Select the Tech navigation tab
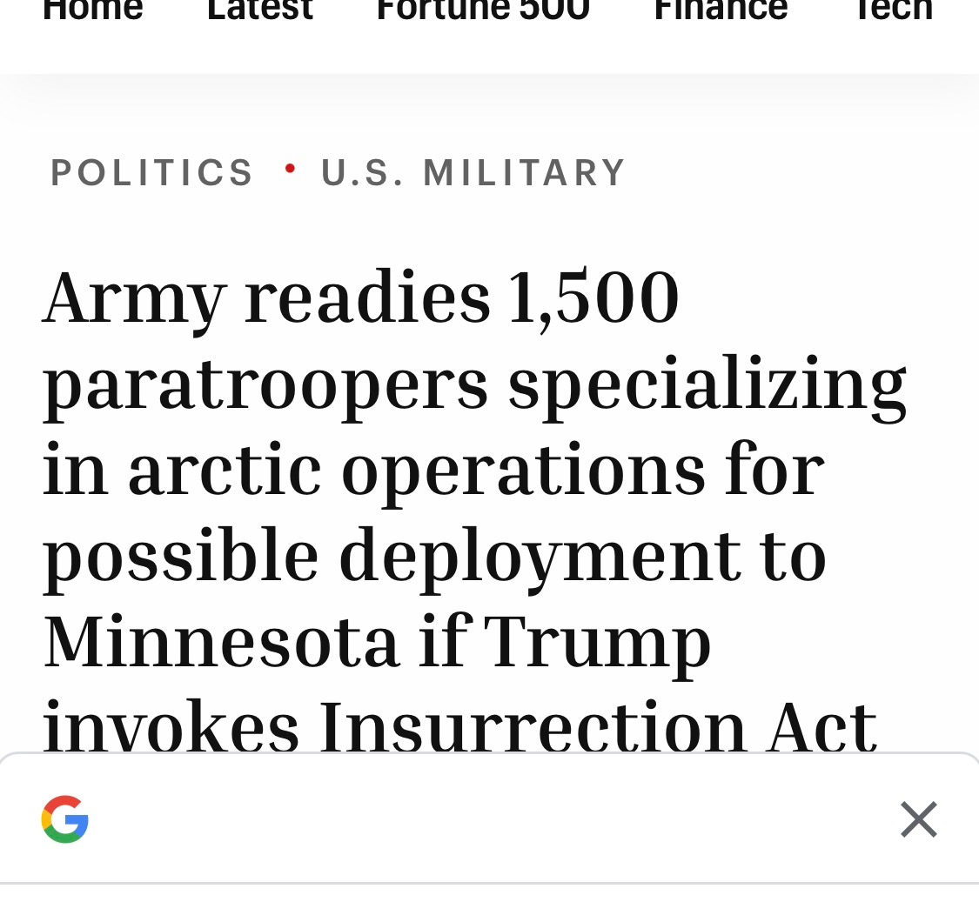 coord(892,10)
